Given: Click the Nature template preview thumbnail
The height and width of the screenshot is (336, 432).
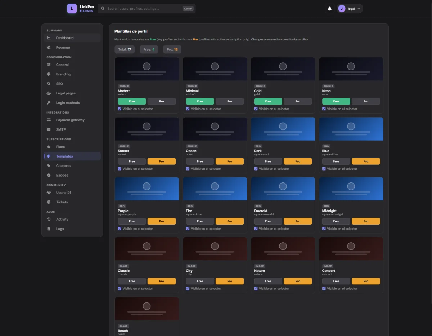Looking at the screenshot, I should pyautogui.click(x=283, y=249).
